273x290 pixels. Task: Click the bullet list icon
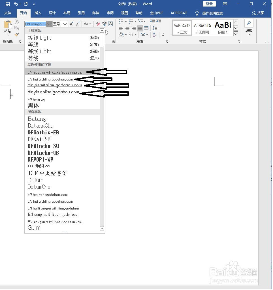tap(121, 22)
